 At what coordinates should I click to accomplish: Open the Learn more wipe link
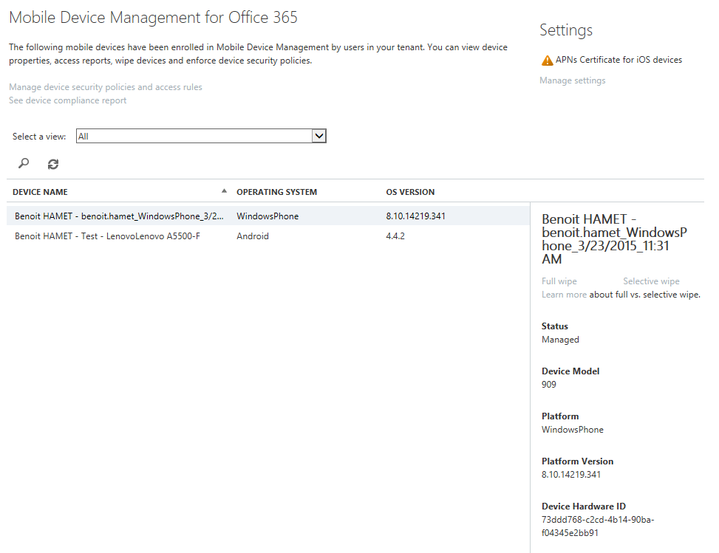564,295
